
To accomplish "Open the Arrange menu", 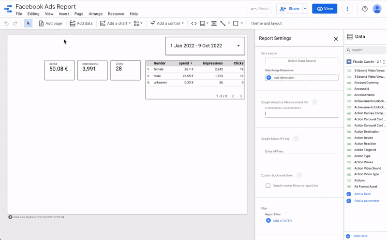I will 95,14.
